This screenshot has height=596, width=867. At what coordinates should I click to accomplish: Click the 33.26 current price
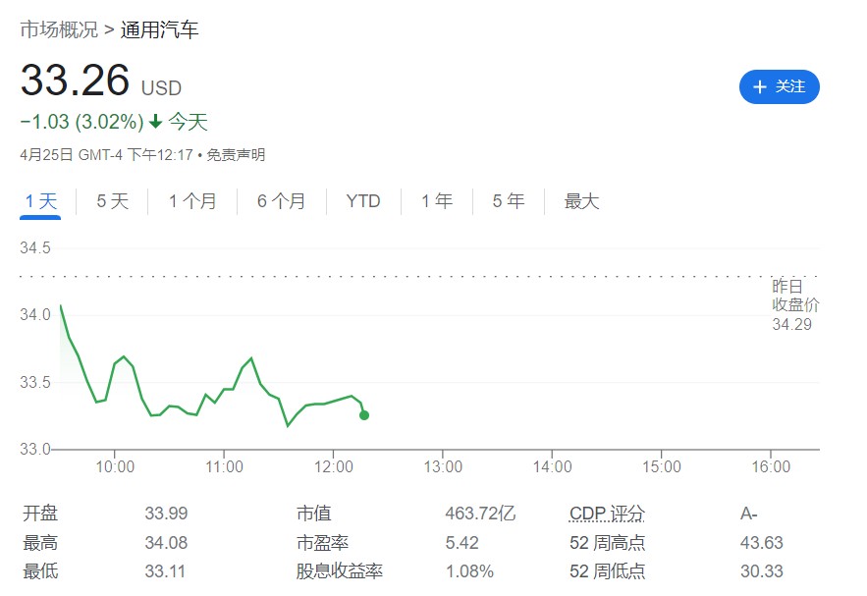click(75, 81)
